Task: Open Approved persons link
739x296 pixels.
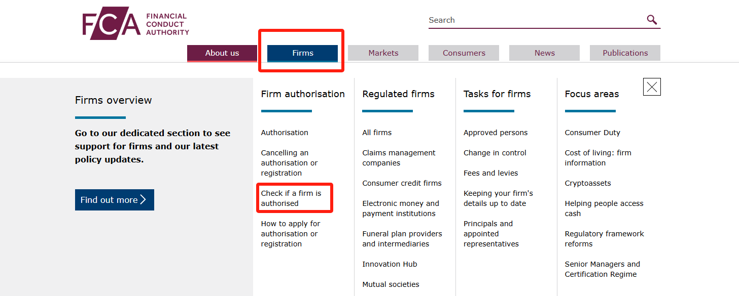Action: (496, 133)
